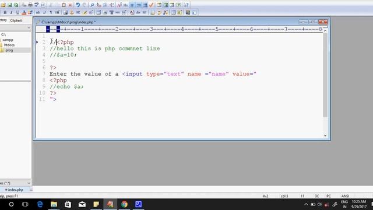
Task: Click the vertical scrollbar thumb
Action: pyautogui.click(x=325, y=75)
